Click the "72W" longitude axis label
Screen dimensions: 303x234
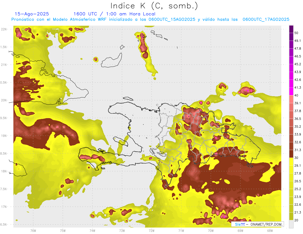point(151,231)
